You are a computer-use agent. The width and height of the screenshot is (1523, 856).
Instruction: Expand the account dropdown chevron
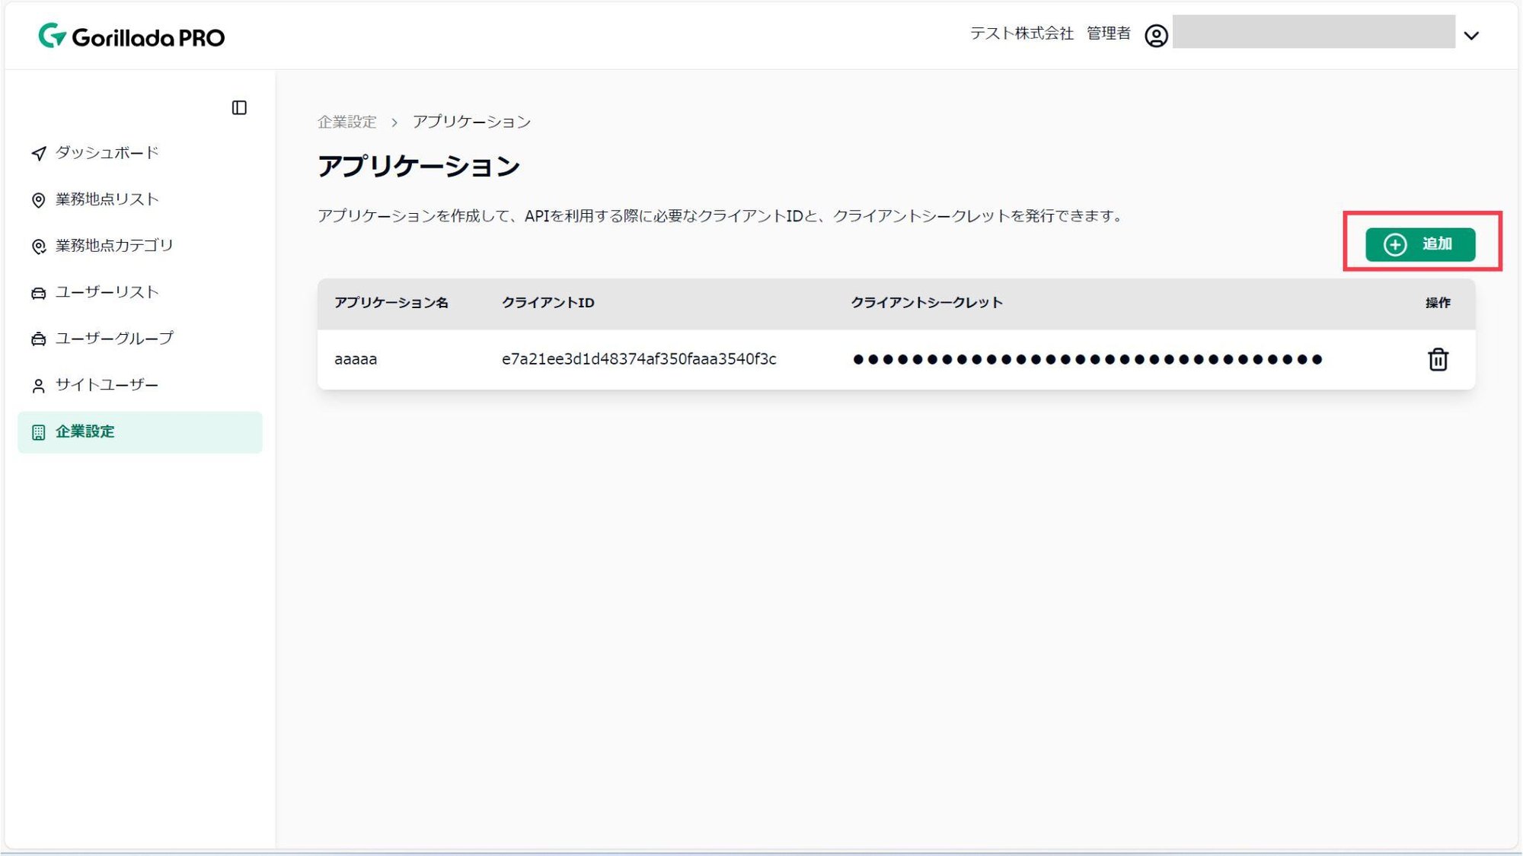point(1471,36)
